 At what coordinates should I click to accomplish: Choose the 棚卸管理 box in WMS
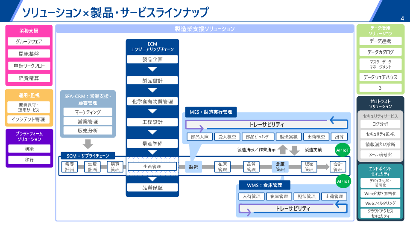[305, 196]
